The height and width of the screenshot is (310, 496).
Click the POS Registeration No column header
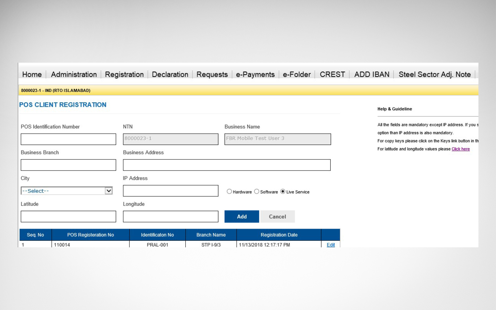(91, 235)
